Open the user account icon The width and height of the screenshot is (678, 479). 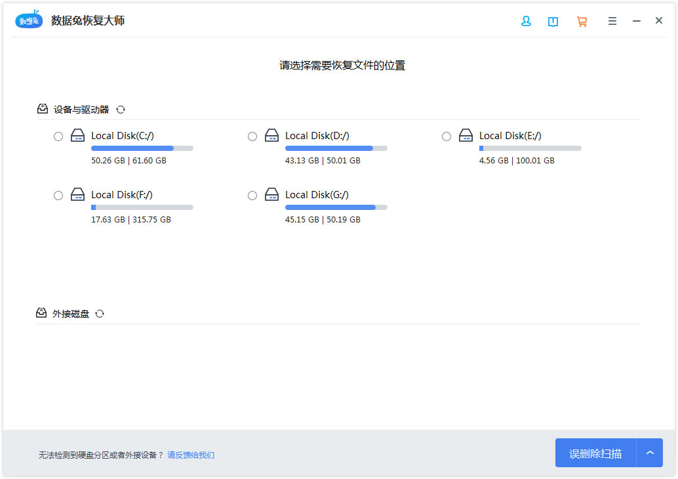click(x=526, y=21)
